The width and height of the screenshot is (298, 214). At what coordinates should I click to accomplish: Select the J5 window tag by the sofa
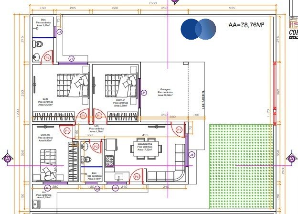pyautogui.click(x=192, y=155)
